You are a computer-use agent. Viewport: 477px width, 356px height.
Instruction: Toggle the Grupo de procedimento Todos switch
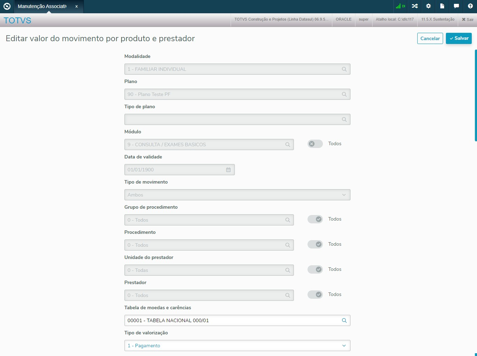[x=315, y=219]
